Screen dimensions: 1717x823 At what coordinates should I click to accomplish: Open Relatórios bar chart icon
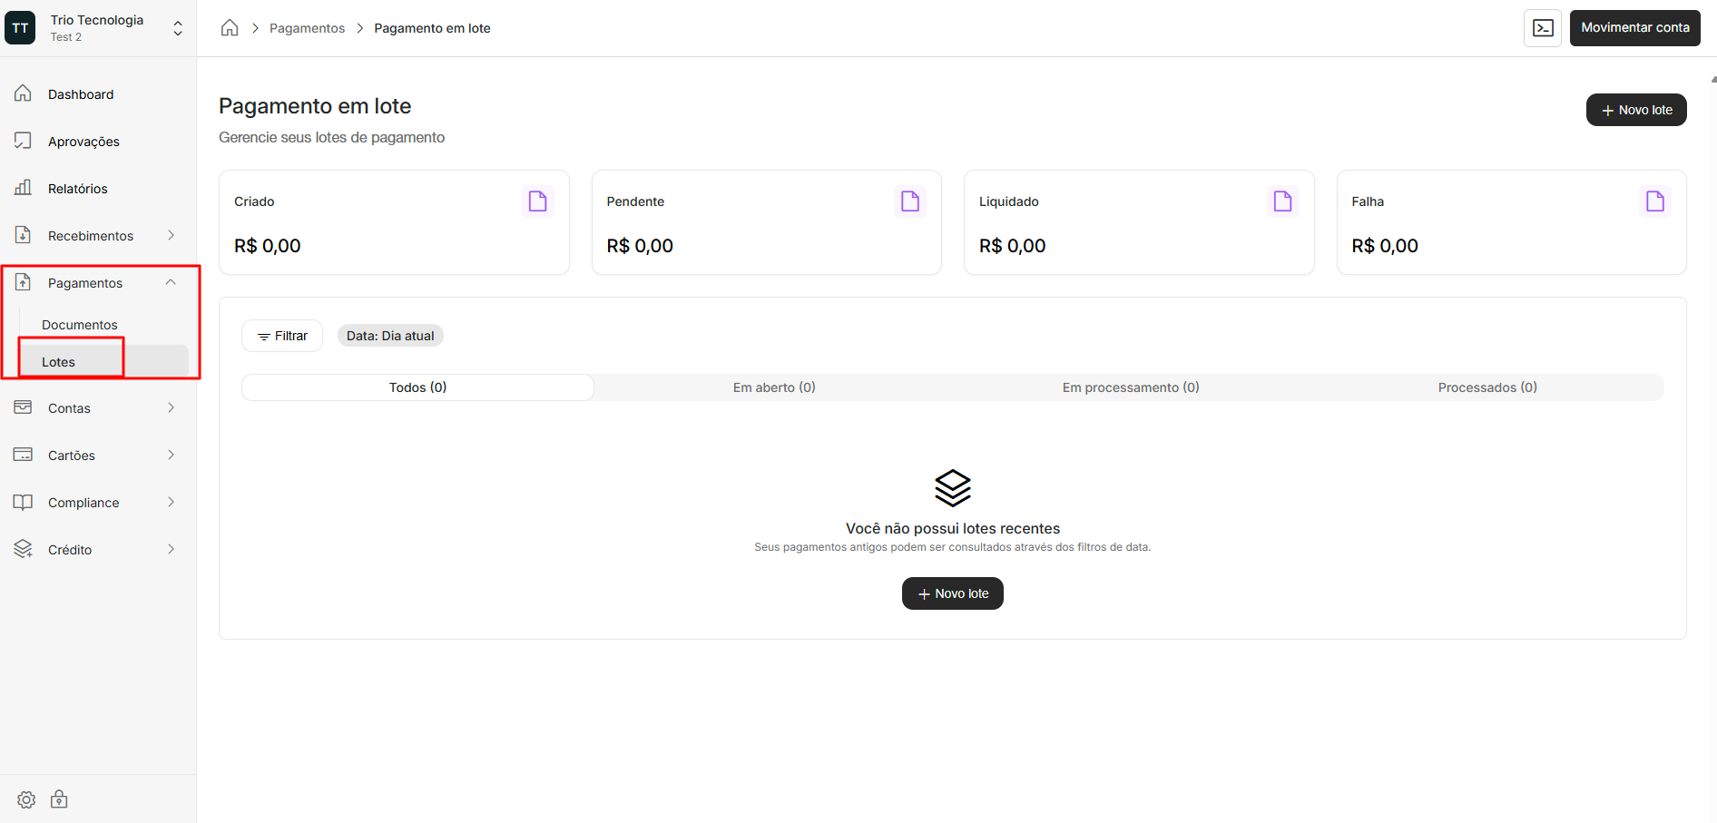point(24,188)
